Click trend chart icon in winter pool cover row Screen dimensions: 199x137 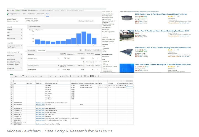pyautogui.click(x=59, y=58)
